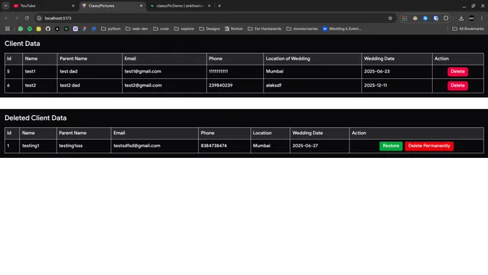Open the Wedding & Event bookmark

pyautogui.click(x=342, y=29)
